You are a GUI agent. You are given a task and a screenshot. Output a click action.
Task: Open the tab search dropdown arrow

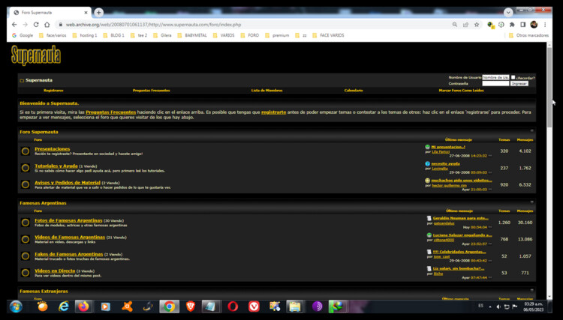pos(508,13)
